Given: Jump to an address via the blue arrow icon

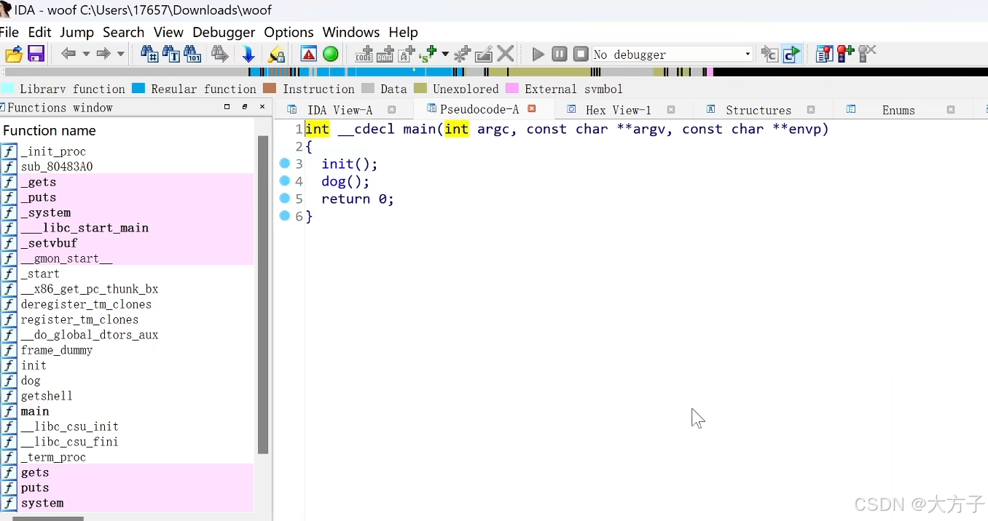Looking at the screenshot, I should [248, 54].
